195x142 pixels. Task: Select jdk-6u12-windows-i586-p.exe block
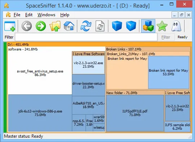(40, 113)
